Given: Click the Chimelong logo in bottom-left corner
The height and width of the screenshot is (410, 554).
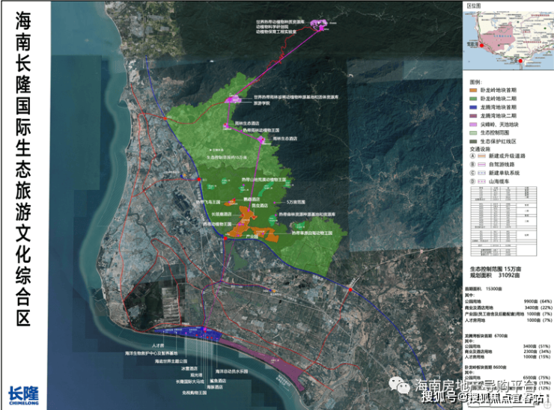Looking at the screenshot, I should tap(23, 396).
